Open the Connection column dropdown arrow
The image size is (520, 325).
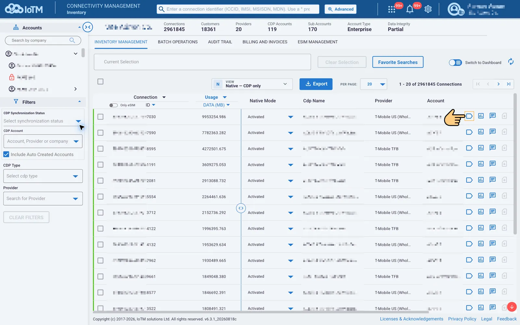point(164,97)
